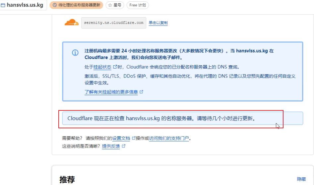Star the domain with 星号 button

pos(115,5)
